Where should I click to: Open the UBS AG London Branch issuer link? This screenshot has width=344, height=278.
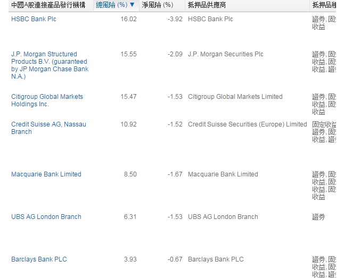[x=46, y=217]
